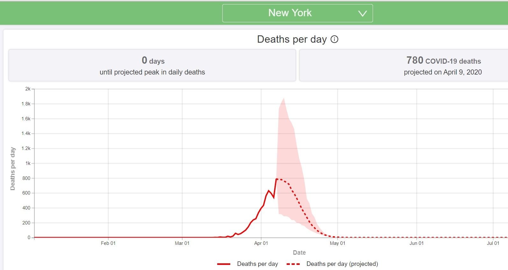Screen dimensions: 508x270
Task: Click the Feb 01 date axis label
Action: pos(108,243)
